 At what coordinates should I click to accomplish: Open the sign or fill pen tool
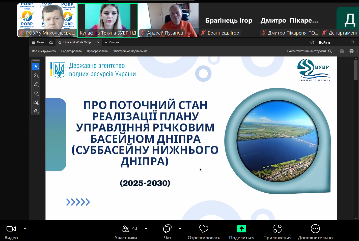36,111
